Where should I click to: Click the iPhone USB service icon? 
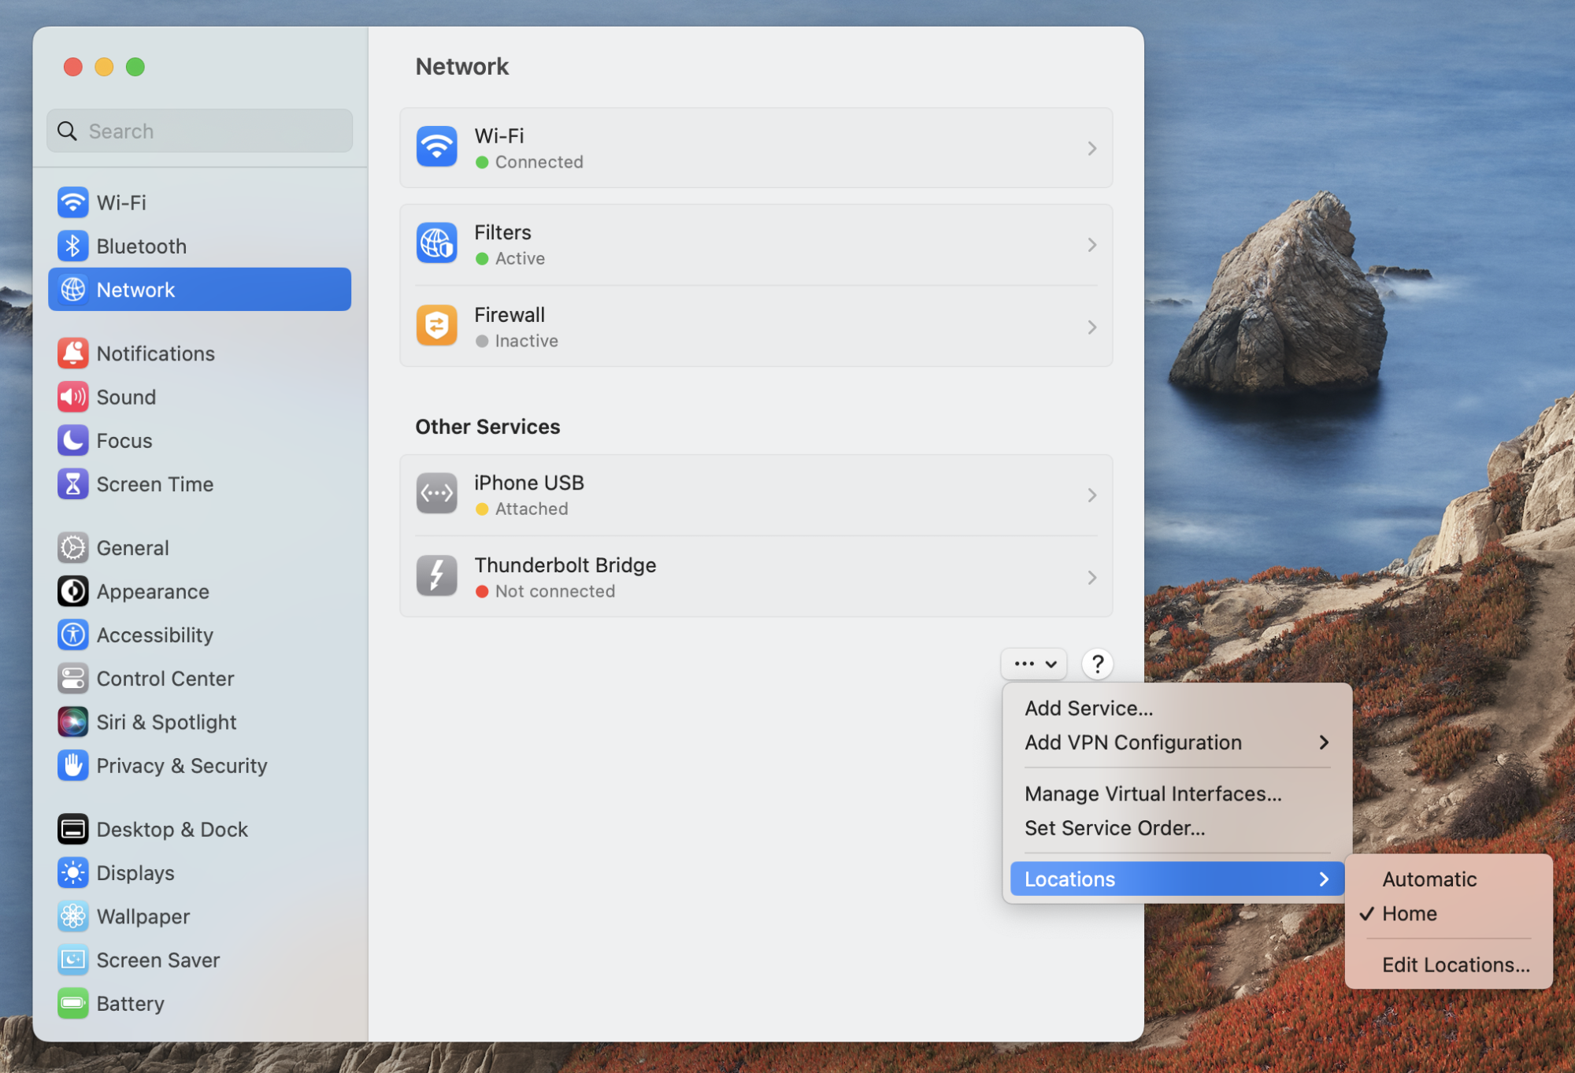tap(437, 494)
